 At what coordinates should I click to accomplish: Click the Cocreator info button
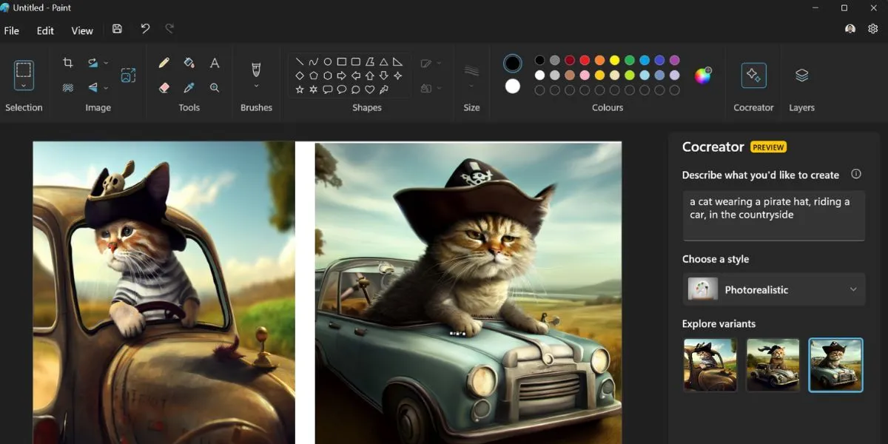point(856,174)
